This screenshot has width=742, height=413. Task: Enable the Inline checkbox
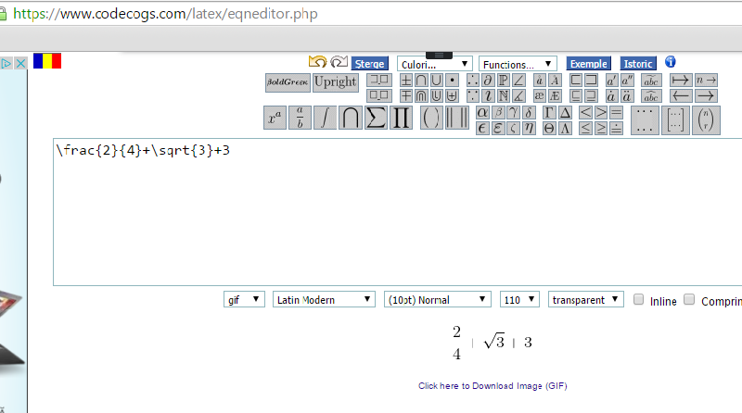click(x=638, y=300)
